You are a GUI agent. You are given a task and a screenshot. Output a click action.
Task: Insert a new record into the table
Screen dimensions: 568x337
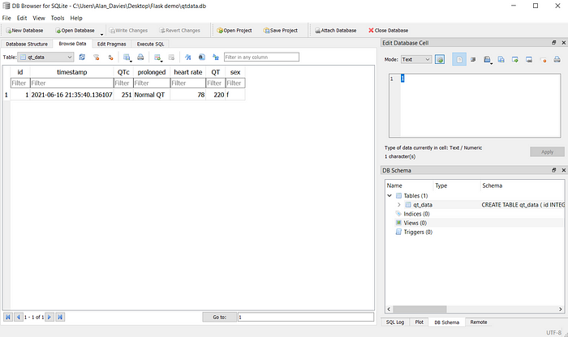tap(157, 58)
